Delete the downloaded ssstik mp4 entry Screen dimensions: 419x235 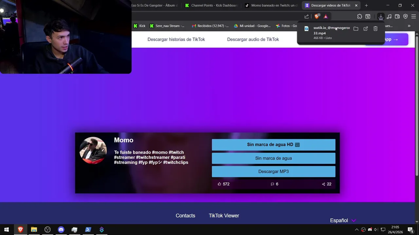(375, 29)
